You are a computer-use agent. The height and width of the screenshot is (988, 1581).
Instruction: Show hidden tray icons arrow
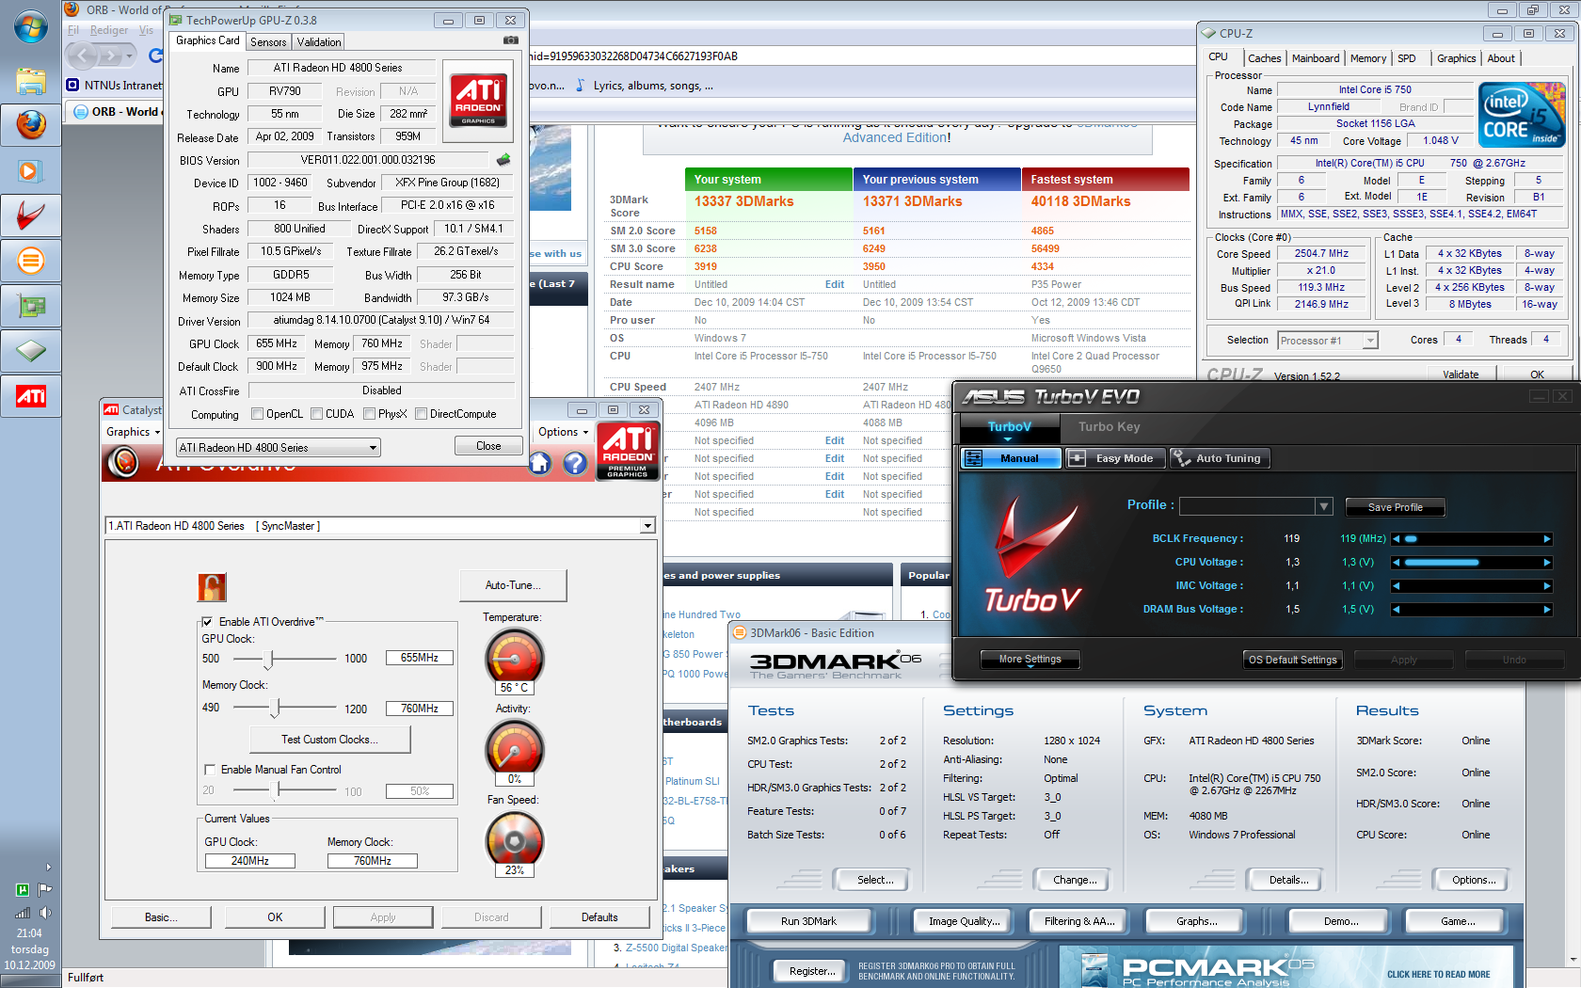point(48,868)
